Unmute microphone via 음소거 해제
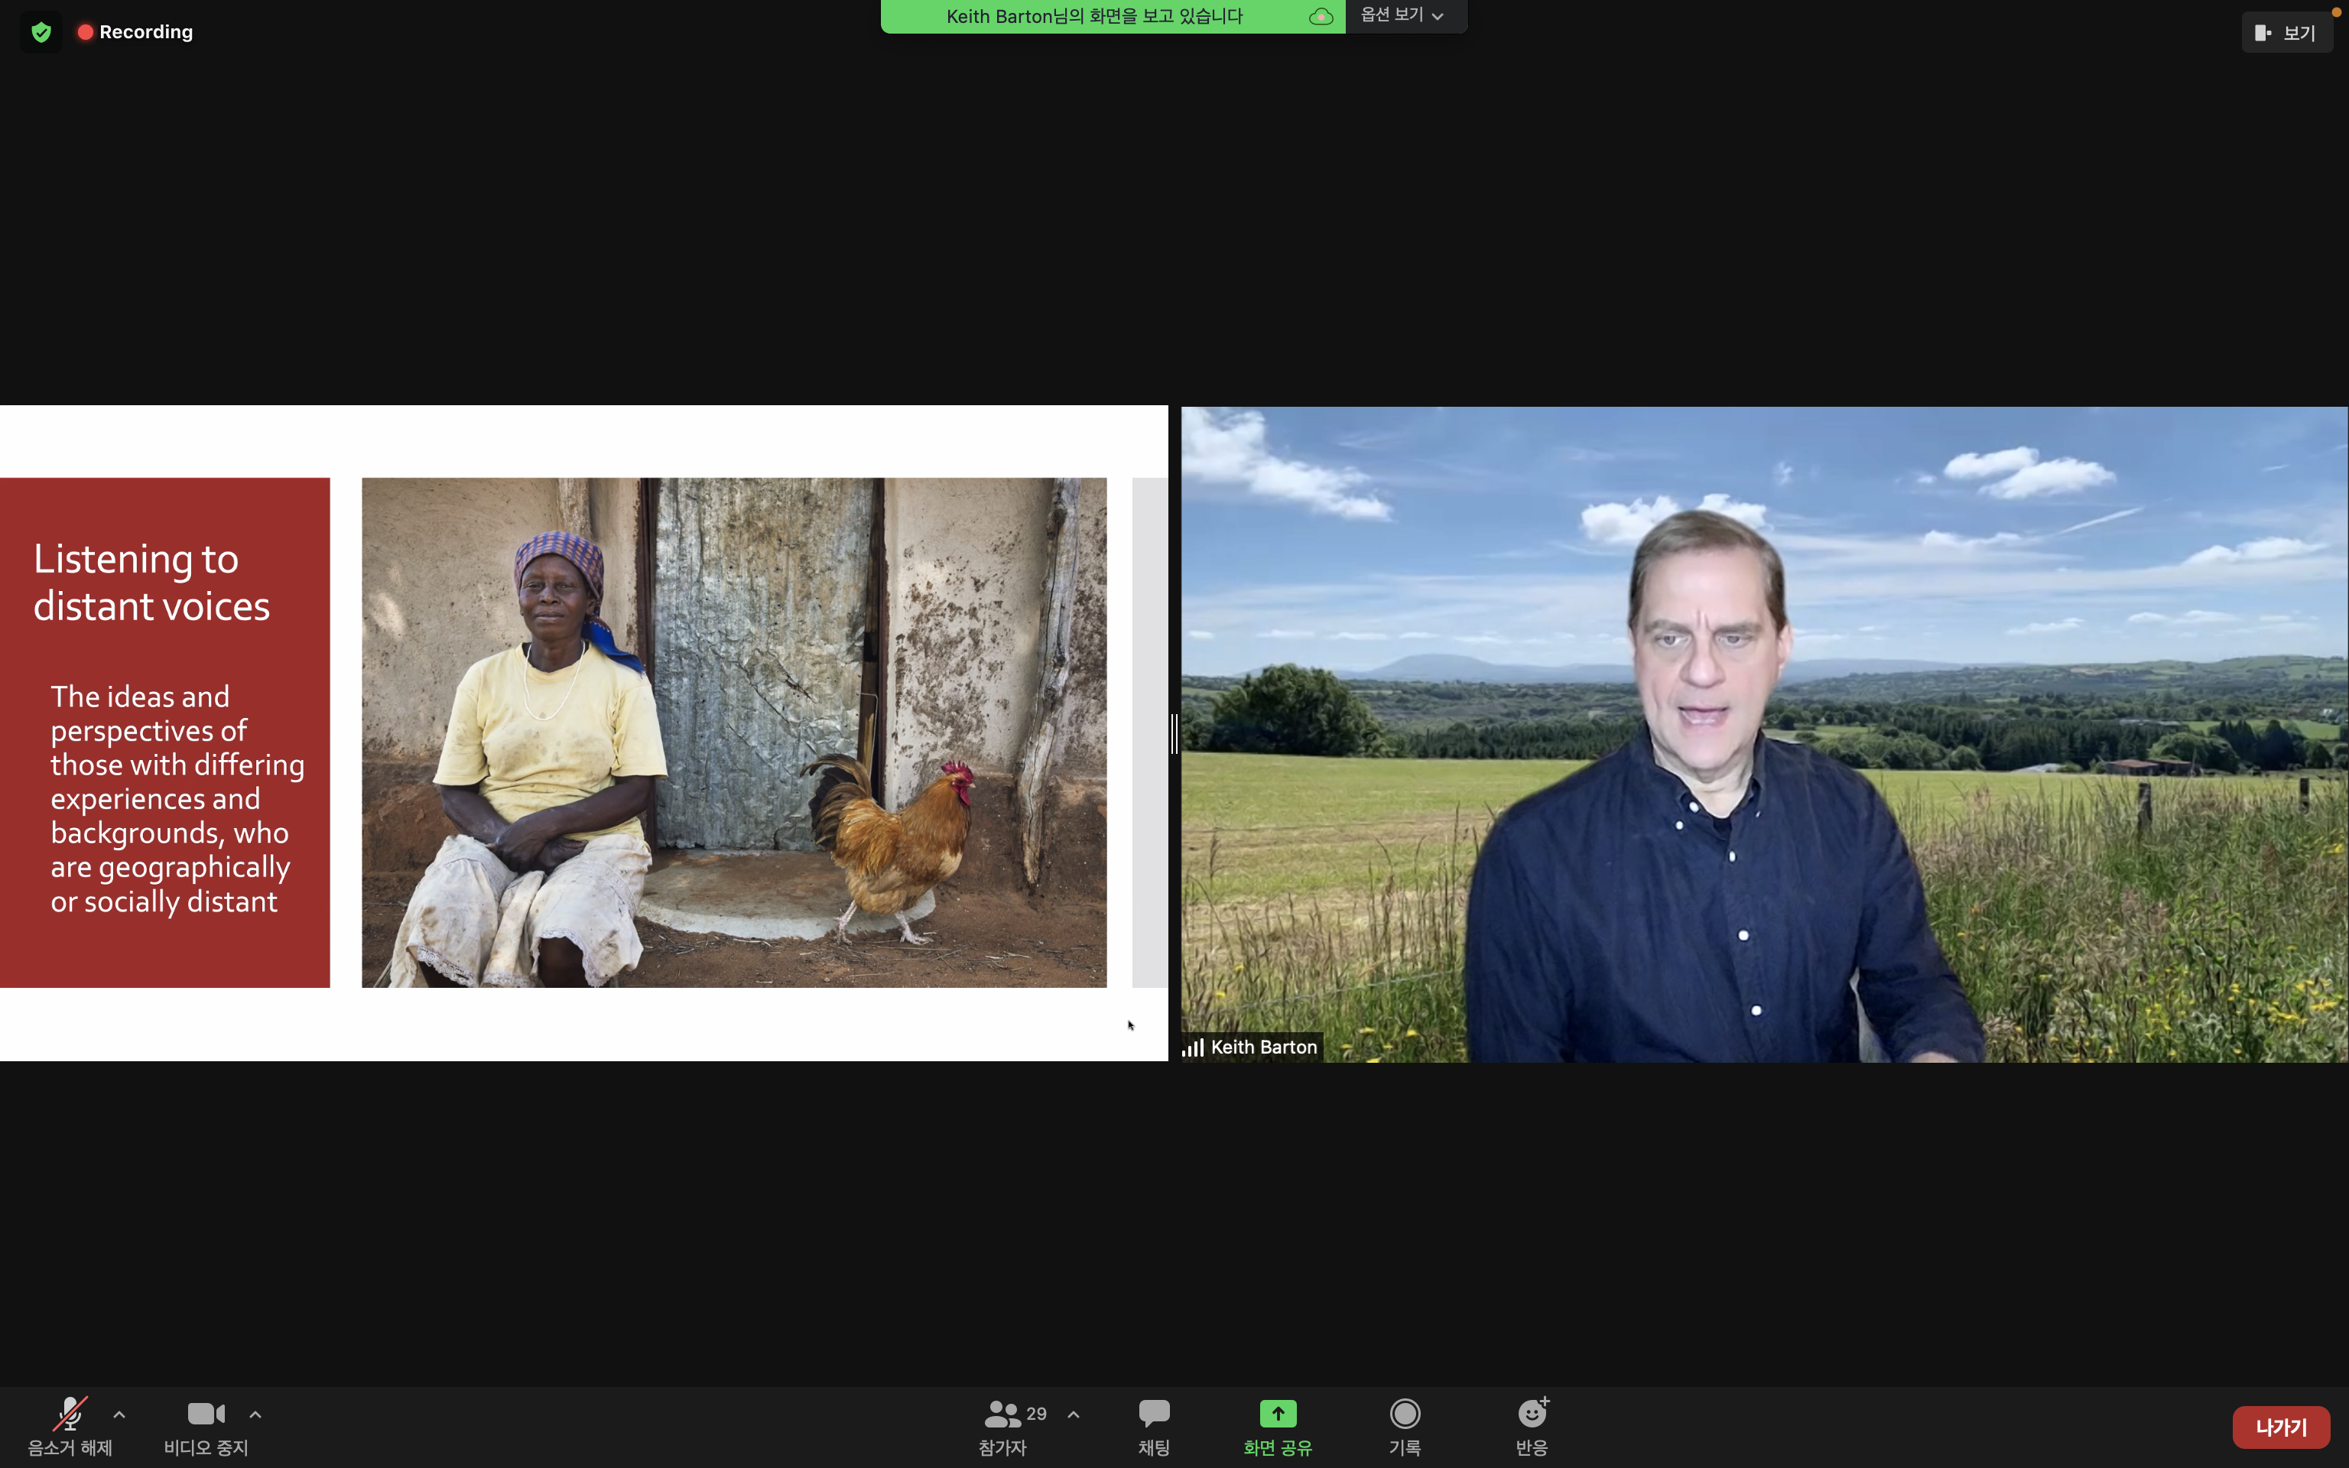2349x1468 pixels. coord(70,1426)
